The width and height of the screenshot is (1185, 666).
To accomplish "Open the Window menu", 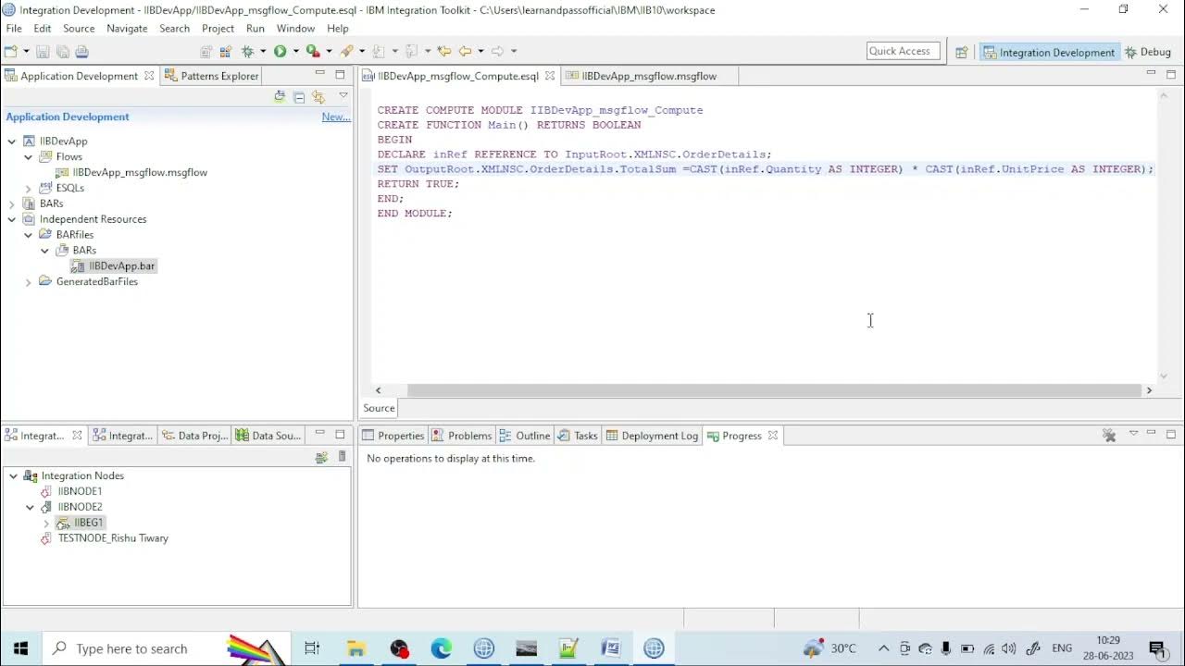I will tap(295, 29).
